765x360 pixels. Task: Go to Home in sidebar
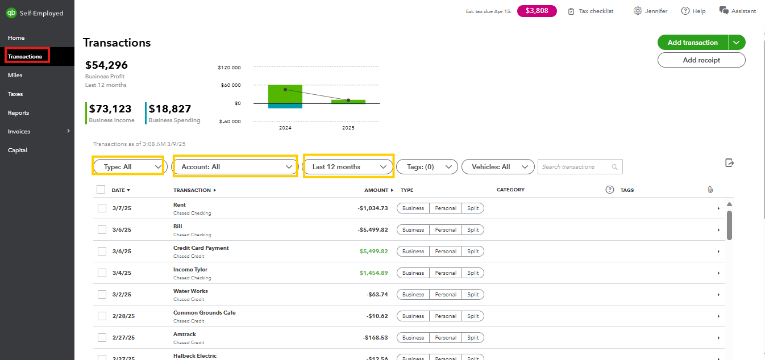16,38
